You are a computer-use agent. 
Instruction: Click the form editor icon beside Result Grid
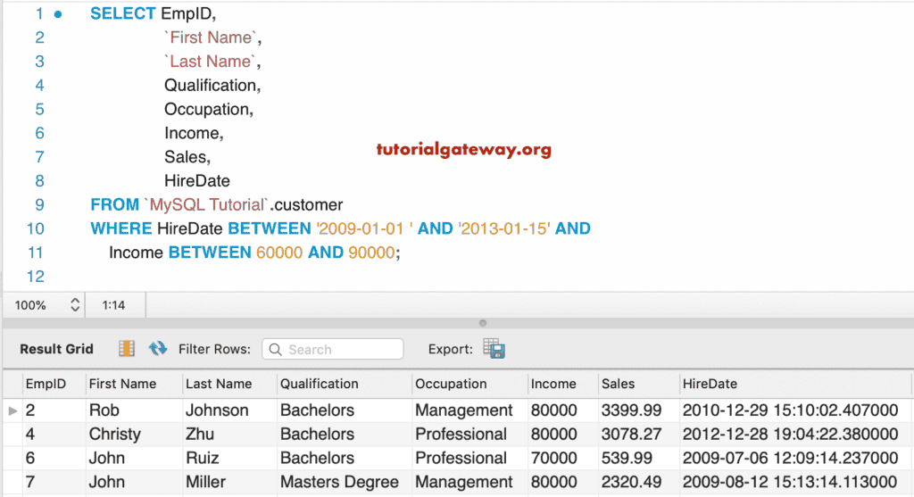(x=127, y=349)
